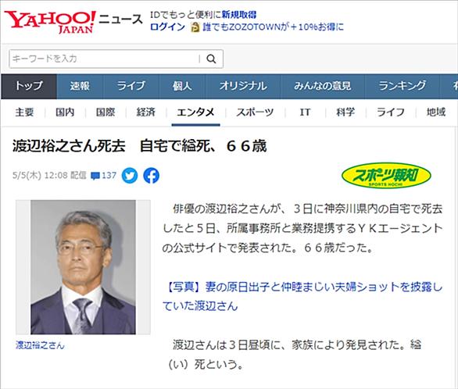Open the 経済 news category
This screenshot has width=458, height=389.
pos(145,112)
